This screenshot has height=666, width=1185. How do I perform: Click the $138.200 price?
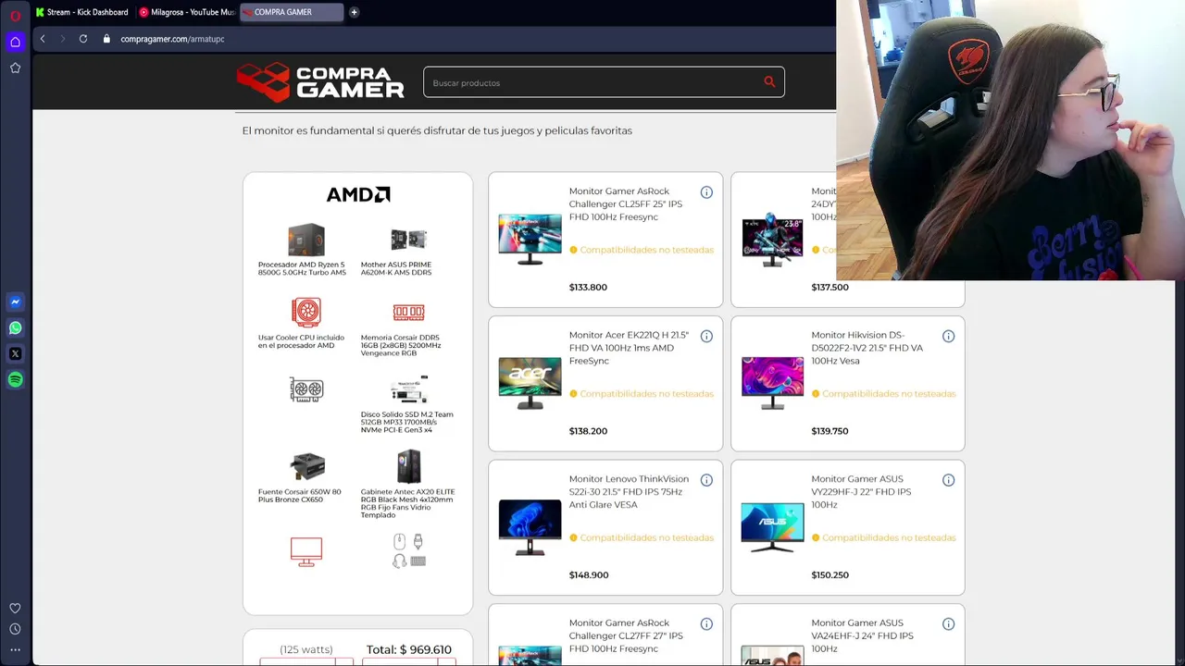588,431
